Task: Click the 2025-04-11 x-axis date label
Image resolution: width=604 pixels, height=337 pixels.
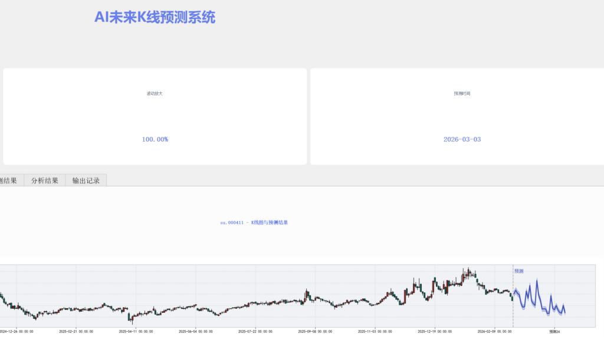Action: 136,332
